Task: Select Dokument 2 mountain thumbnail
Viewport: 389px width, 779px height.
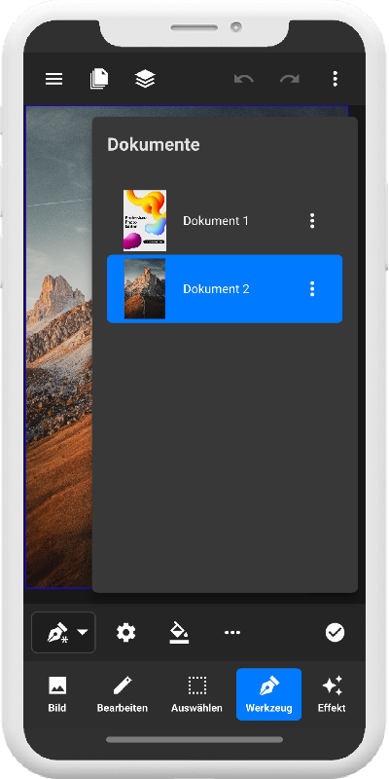Action: pyautogui.click(x=145, y=288)
